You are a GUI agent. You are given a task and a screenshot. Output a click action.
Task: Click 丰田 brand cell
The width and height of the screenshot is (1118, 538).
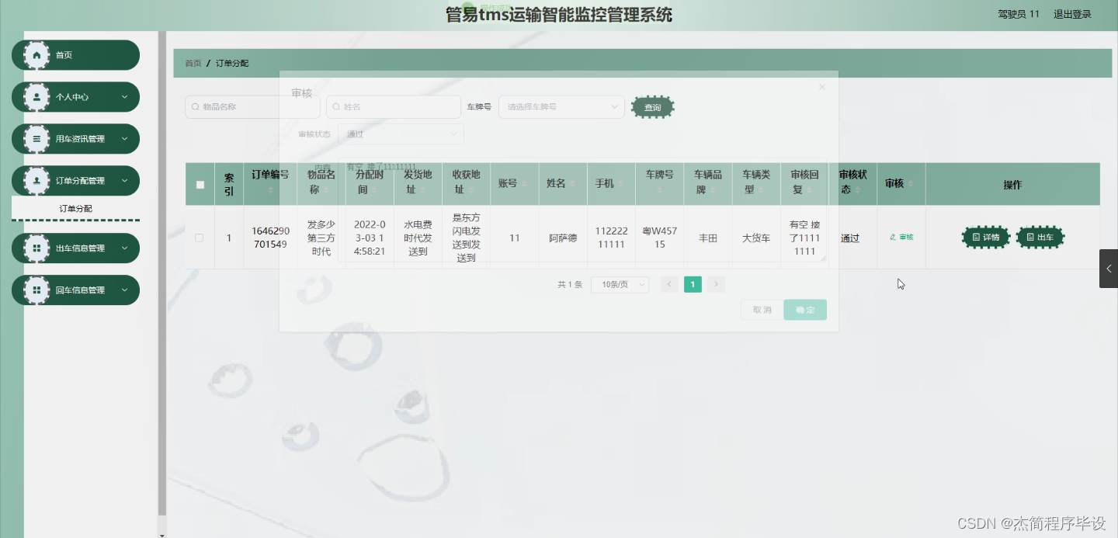click(707, 238)
